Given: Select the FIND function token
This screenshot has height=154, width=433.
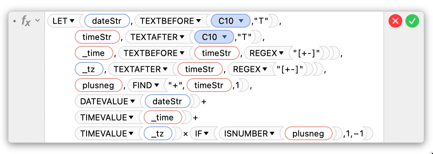Looking at the screenshot, I should coord(143,85).
